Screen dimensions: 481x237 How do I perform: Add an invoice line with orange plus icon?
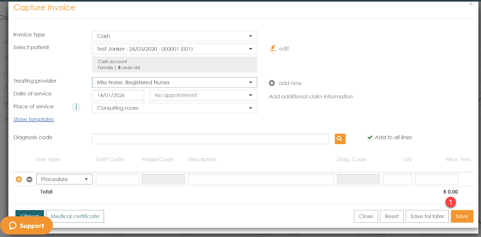point(19,179)
